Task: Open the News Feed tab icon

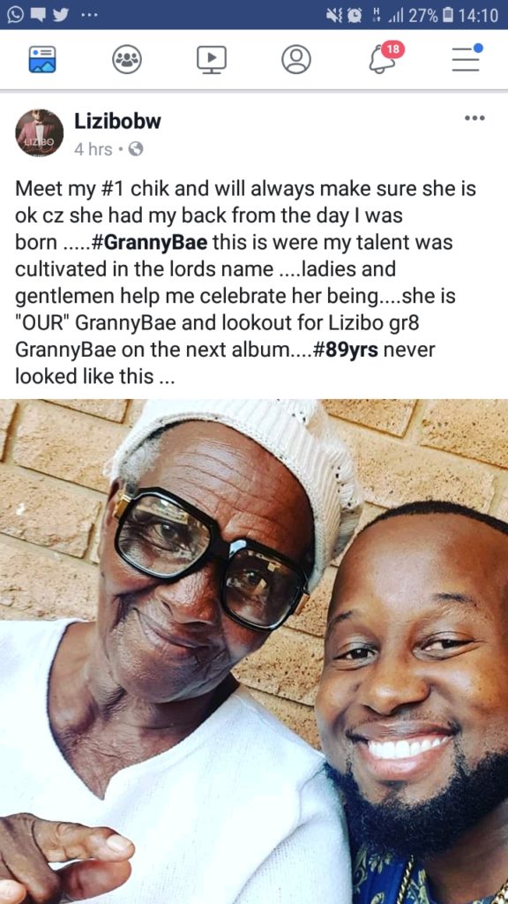Action: tap(42, 59)
